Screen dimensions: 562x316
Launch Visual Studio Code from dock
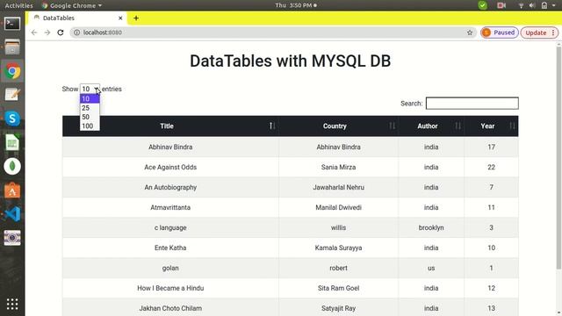12,214
